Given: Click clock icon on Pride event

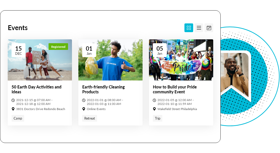Looking at the screenshot, I should click(x=154, y=100).
